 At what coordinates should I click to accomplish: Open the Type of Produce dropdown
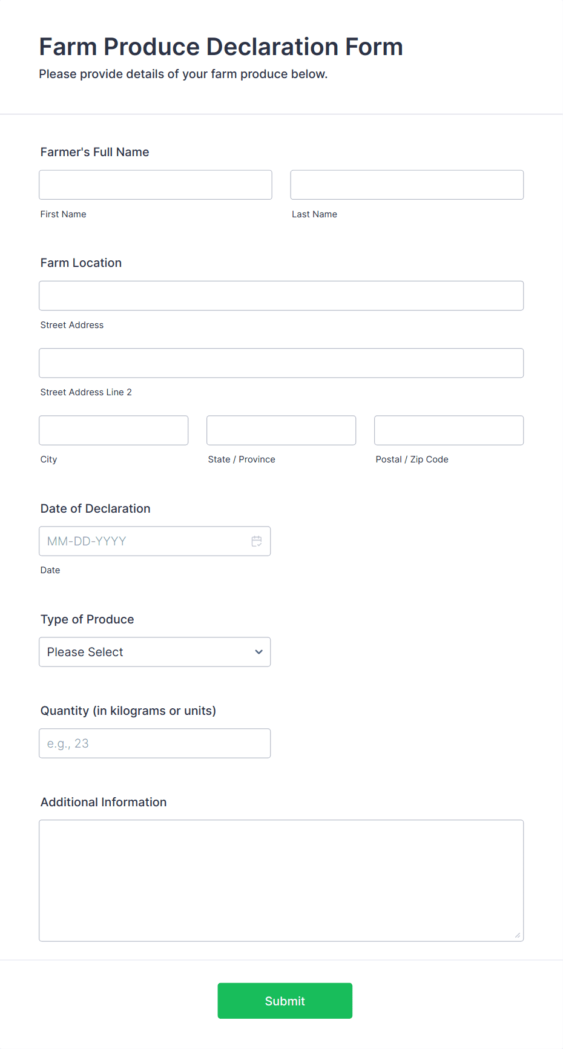[x=155, y=652]
